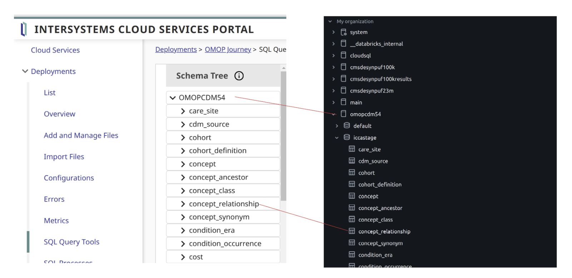The image size is (572, 278).
Task: Click the concept_synonym table icon
Action: click(352, 243)
